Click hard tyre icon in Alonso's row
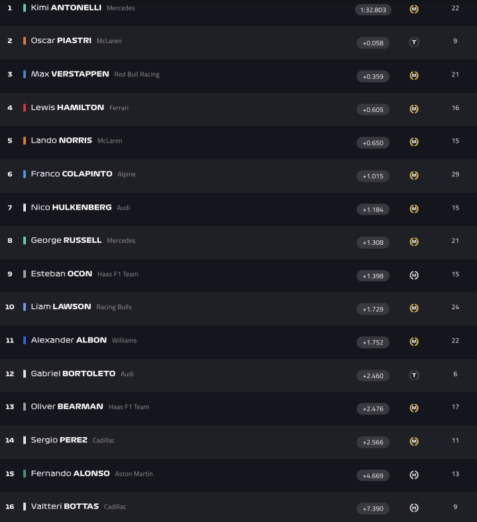Screen dimensions: 477x522 pos(414,475)
